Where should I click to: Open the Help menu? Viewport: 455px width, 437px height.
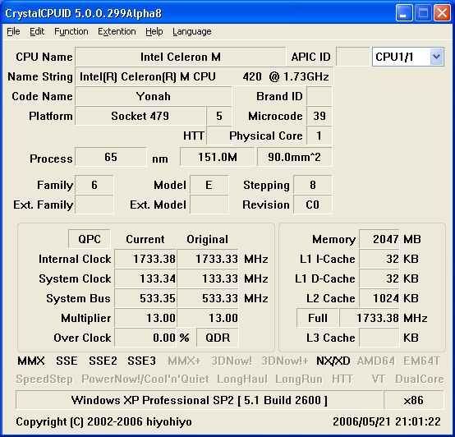(x=154, y=31)
